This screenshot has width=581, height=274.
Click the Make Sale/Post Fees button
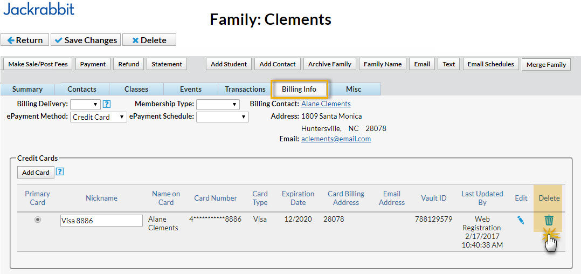(38, 64)
